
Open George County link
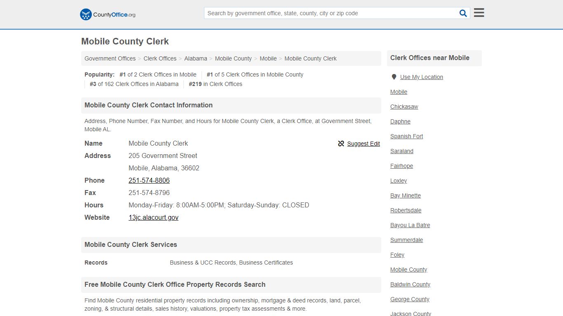[x=410, y=299]
